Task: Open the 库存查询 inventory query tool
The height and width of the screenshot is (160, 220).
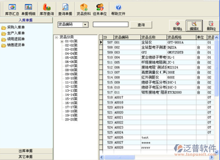Action: pyautogui.click(x=47, y=9)
